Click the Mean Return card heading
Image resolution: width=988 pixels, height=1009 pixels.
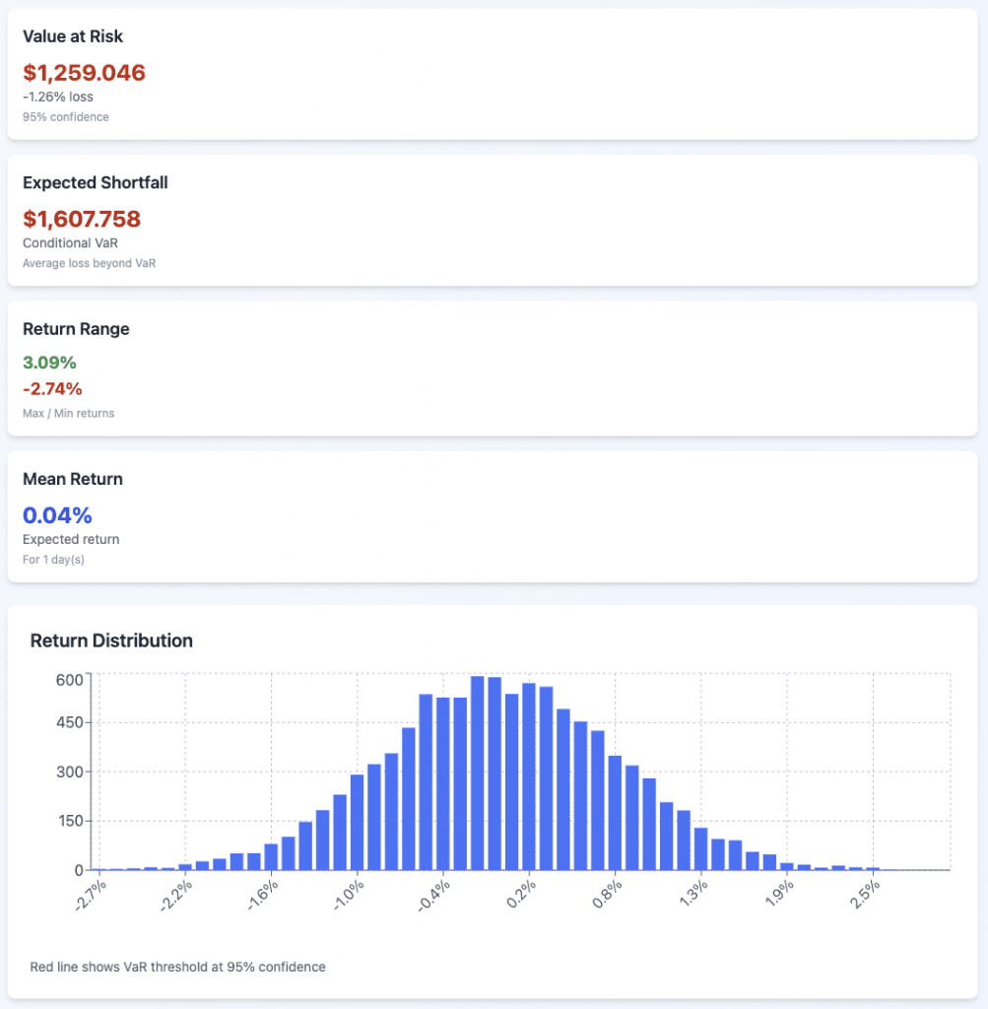coord(73,479)
